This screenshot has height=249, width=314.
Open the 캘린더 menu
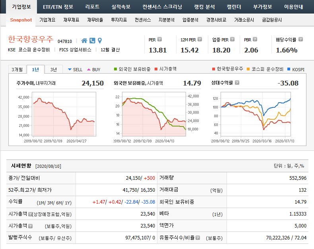(234, 7)
